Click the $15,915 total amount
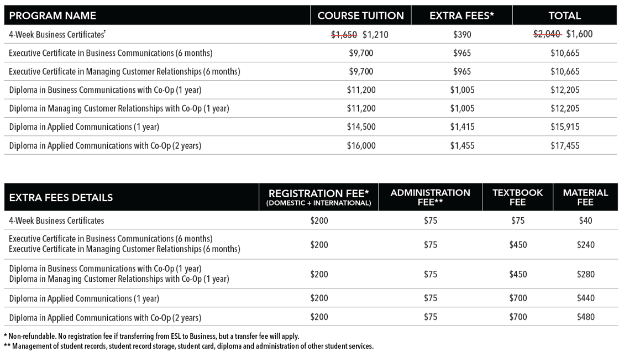Screen dimensions: 619x352 coord(565,127)
